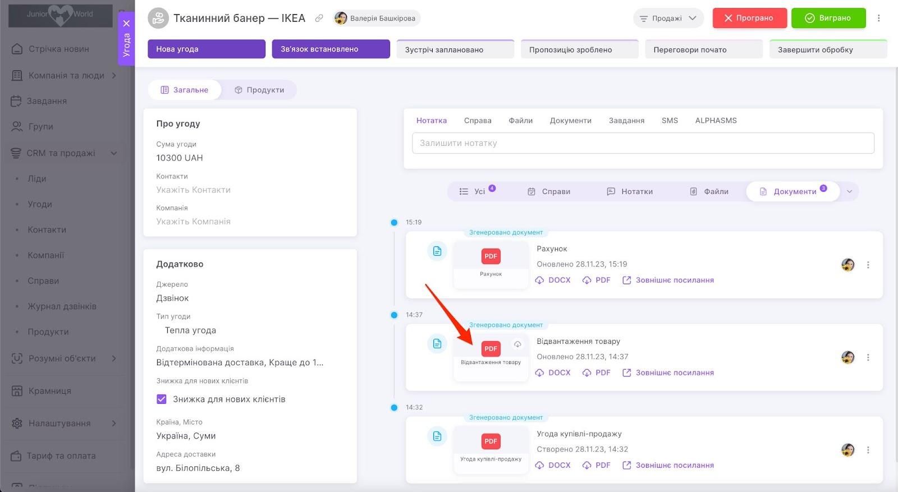Download cloud icon on Відвантаження товару thumbnail

click(x=517, y=344)
